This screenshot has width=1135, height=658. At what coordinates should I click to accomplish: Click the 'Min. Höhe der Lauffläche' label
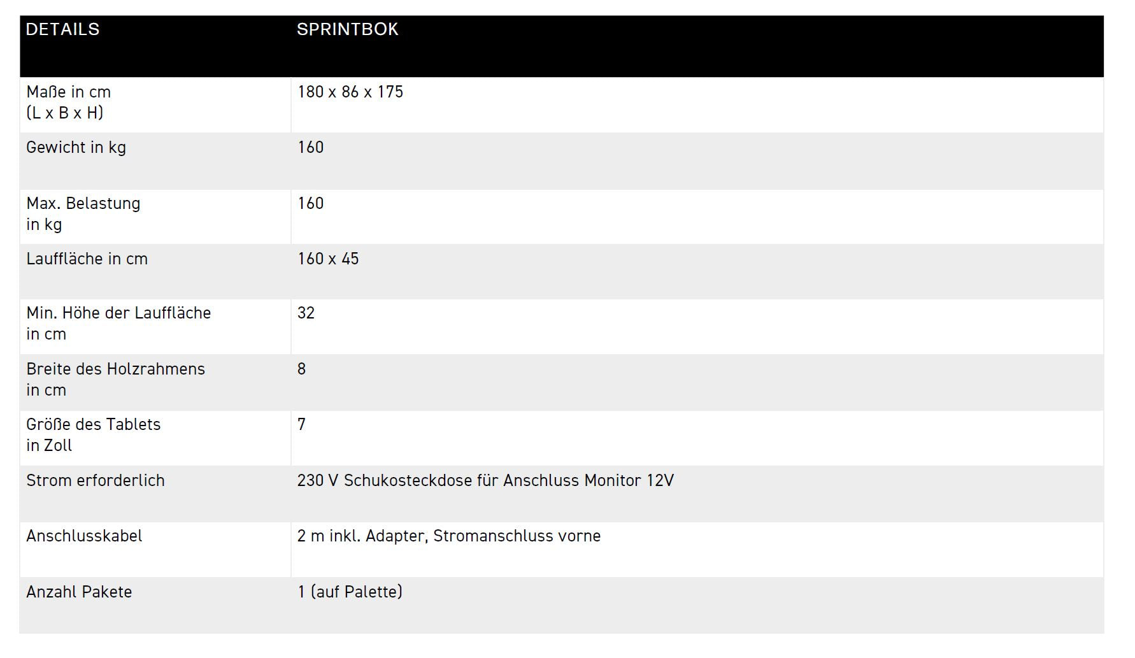(x=118, y=313)
